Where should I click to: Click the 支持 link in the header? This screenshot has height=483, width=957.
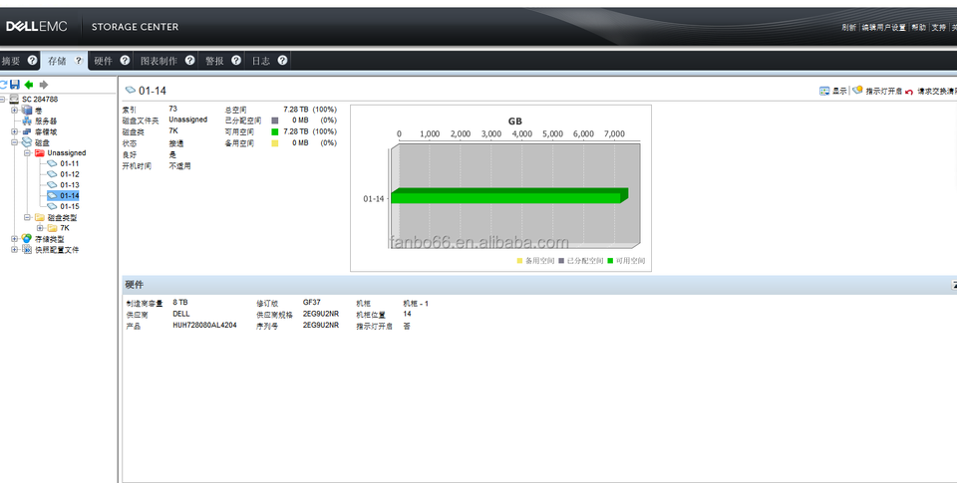pos(939,28)
